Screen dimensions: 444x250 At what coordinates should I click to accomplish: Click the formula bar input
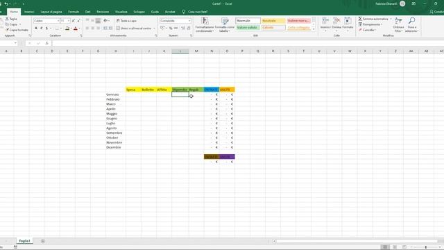point(248,43)
